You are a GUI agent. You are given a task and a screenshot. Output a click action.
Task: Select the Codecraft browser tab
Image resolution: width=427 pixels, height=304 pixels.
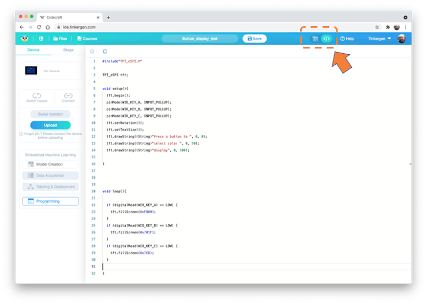pyautogui.click(x=70, y=17)
